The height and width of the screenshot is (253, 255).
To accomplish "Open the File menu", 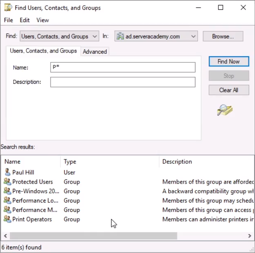I will click(x=8, y=20).
